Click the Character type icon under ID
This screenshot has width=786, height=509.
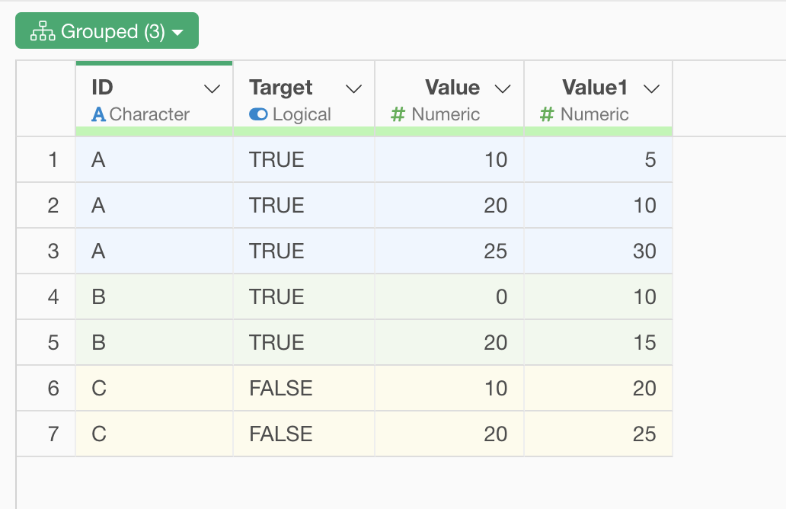coord(98,114)
